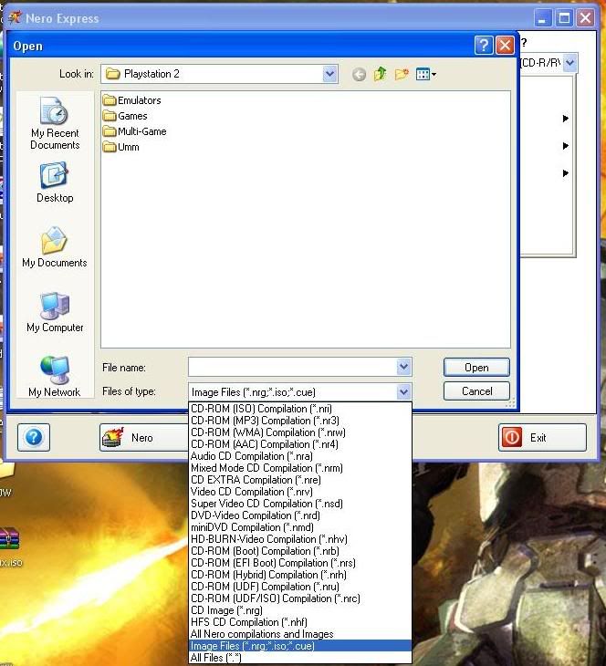
Task: Expand the Look in folder dropdown
Action: 329,74
